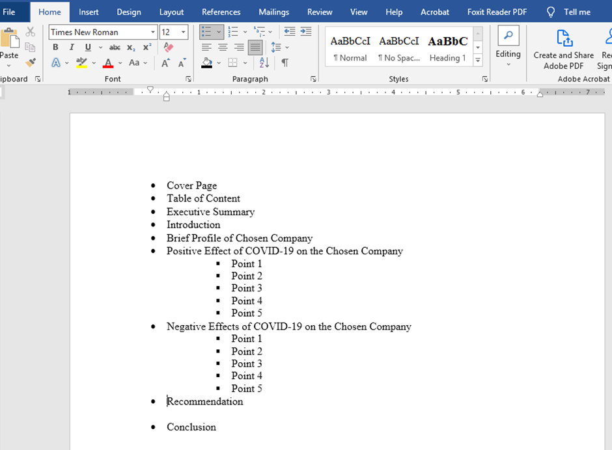Toggle Italic formatting

point(72,47)
